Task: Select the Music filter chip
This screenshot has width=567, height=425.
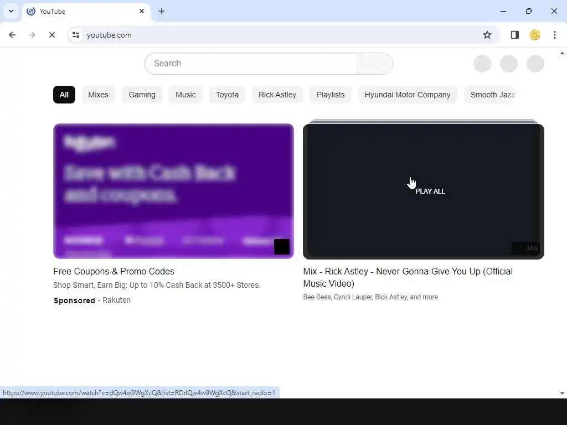Action: tap(185, 95)
